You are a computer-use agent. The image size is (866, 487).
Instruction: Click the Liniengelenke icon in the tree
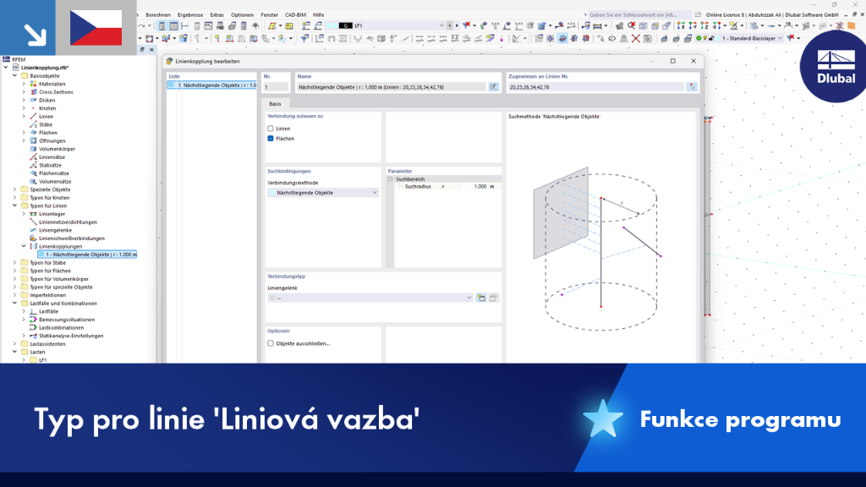pyautogui.click(x=33, y=230)
